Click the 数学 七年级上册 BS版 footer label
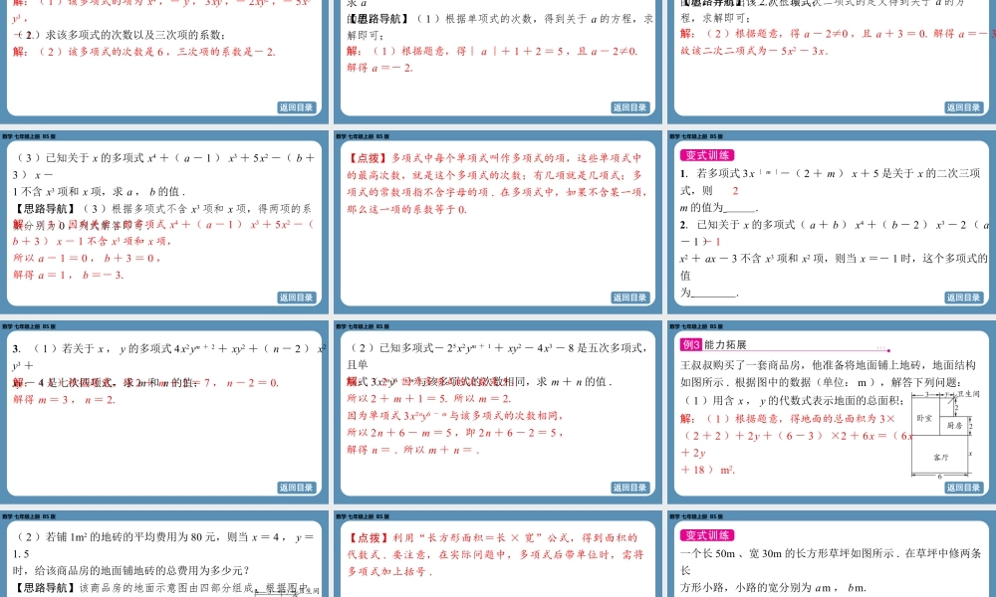This screenshot has width=996, height=597. 30,136
